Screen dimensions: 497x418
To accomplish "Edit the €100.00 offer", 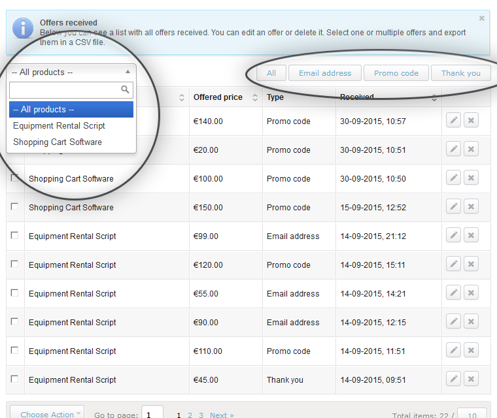I will click(453, 178).
